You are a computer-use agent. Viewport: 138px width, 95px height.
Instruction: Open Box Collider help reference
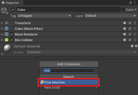[125, 40]
